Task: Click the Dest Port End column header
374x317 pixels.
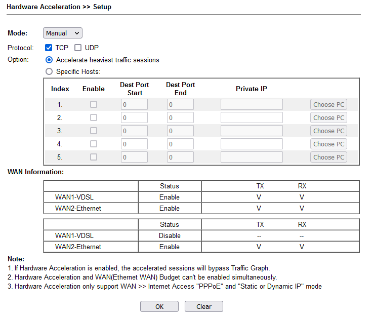Action: click(181, 89)
